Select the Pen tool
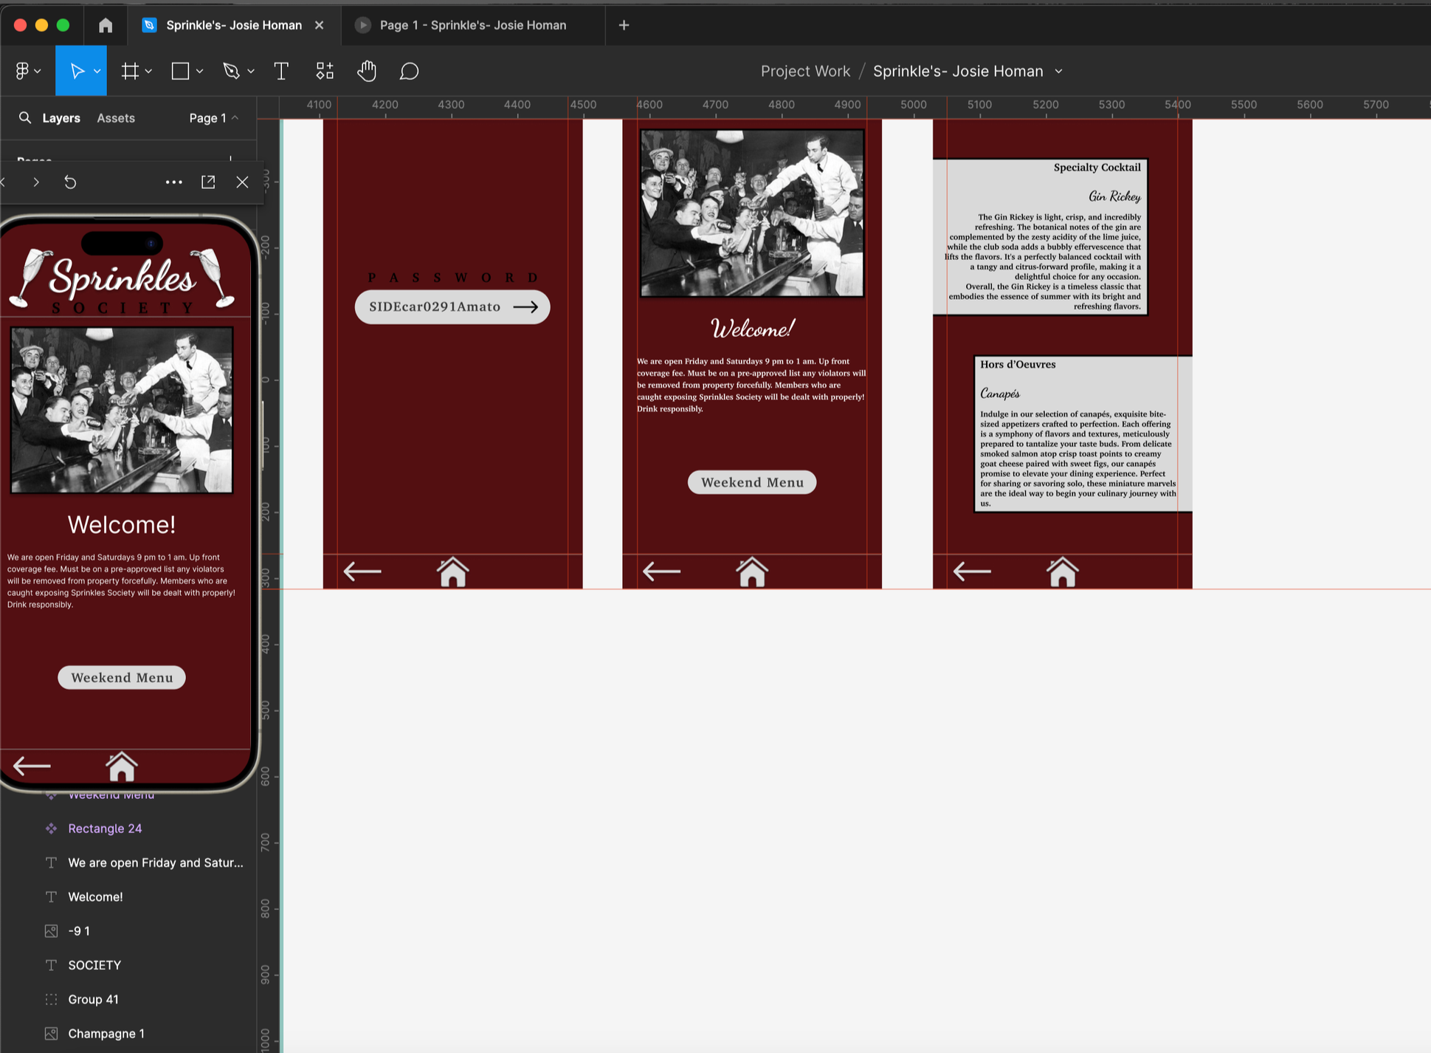 point(231,71)
